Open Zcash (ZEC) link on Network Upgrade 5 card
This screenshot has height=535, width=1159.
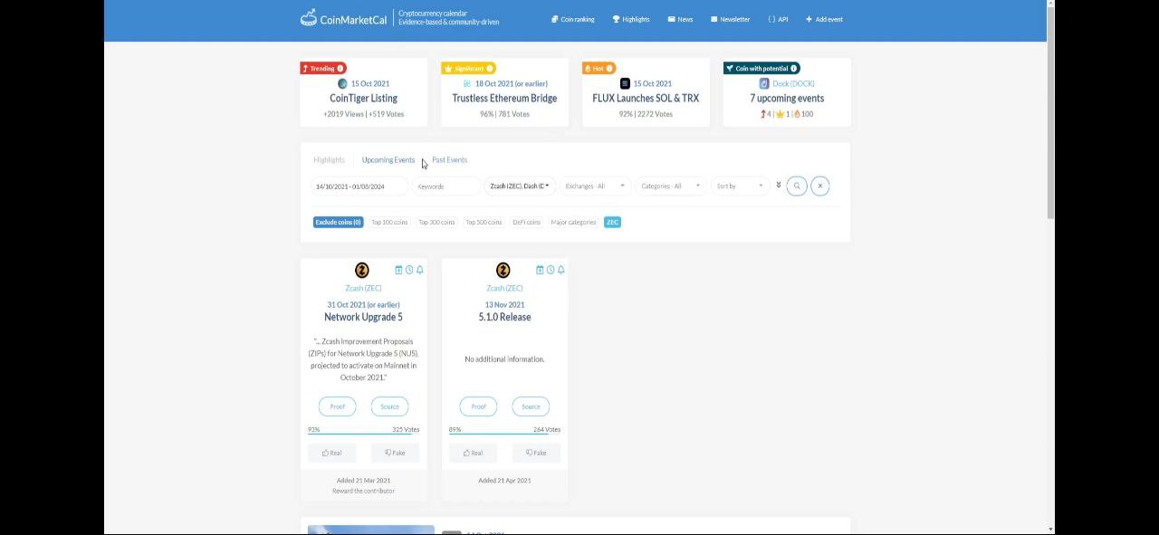[363, 288]
